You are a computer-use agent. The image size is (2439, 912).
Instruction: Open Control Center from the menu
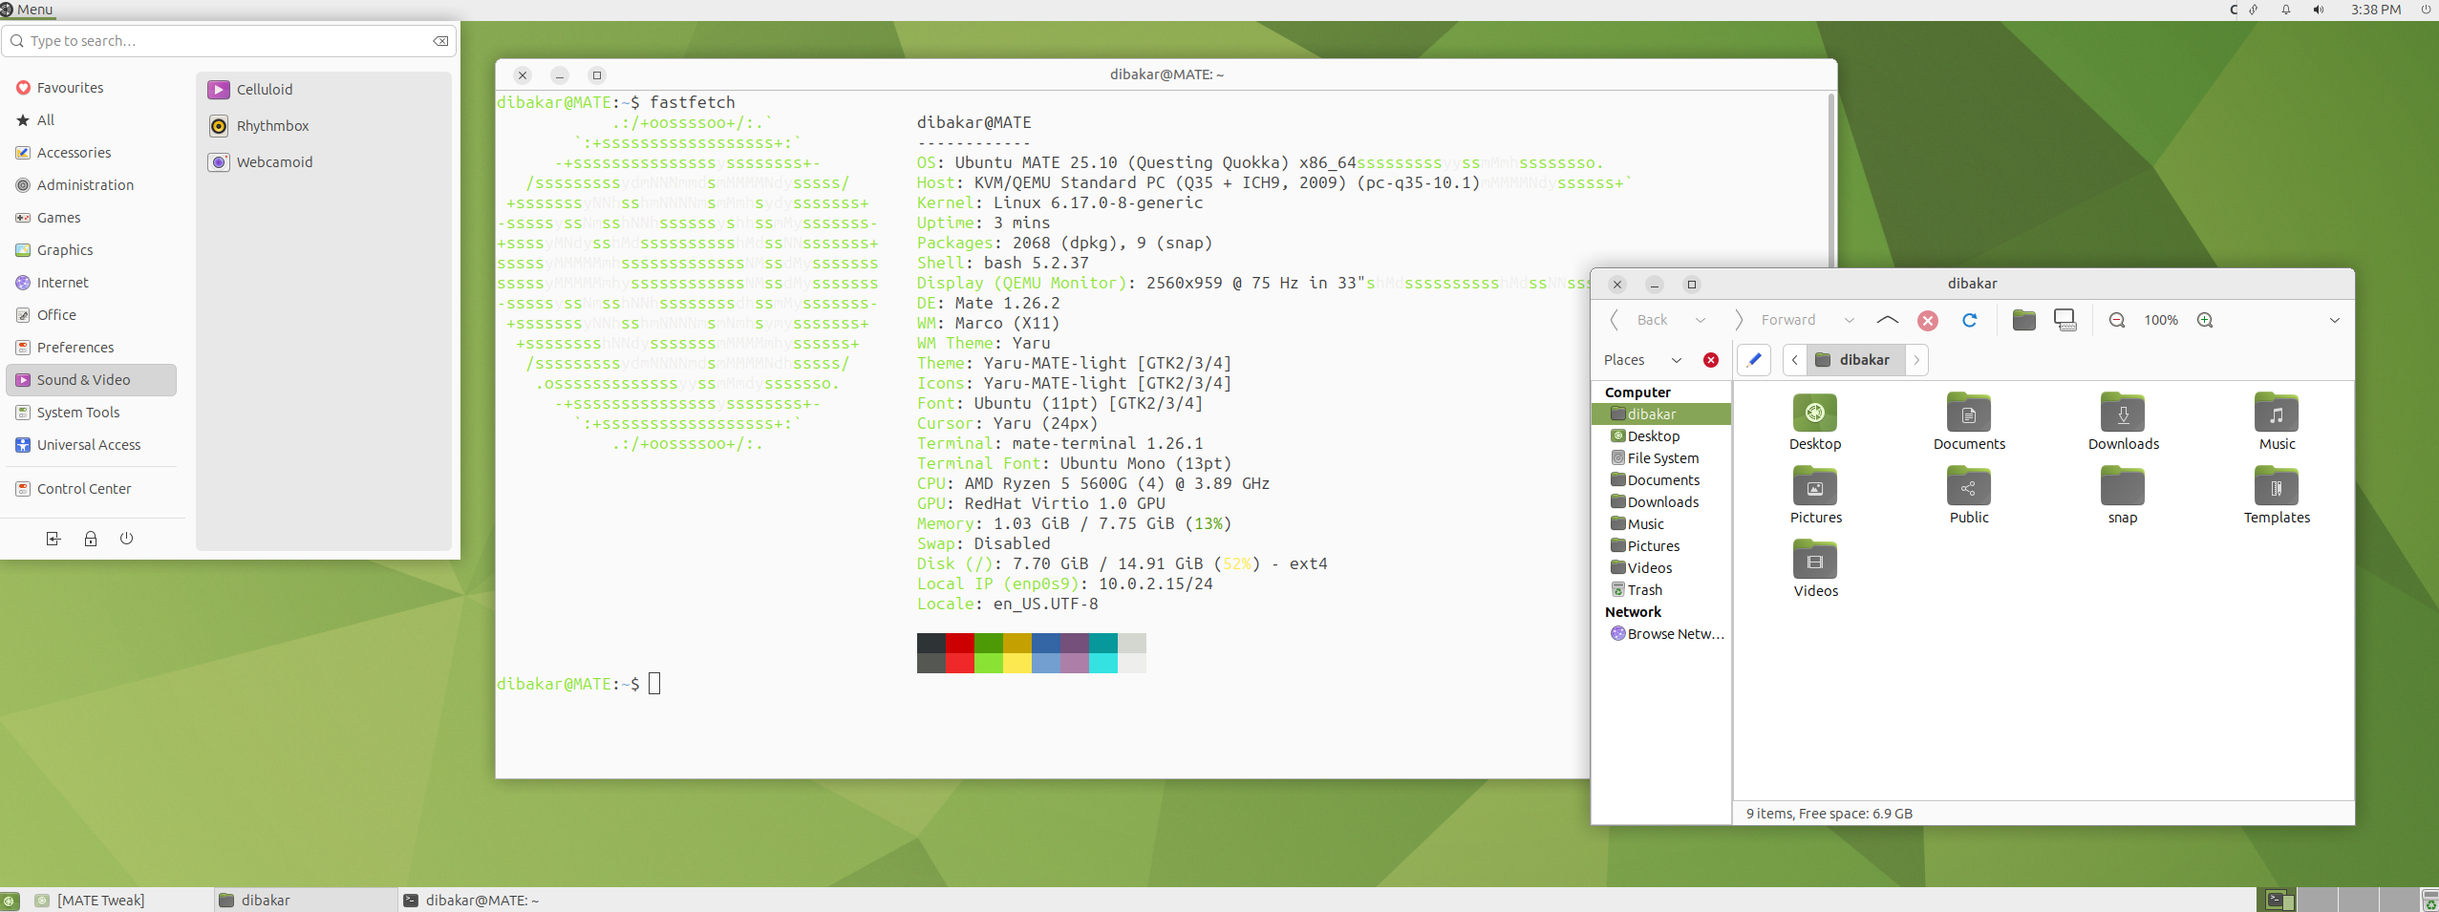coord(84,488)
